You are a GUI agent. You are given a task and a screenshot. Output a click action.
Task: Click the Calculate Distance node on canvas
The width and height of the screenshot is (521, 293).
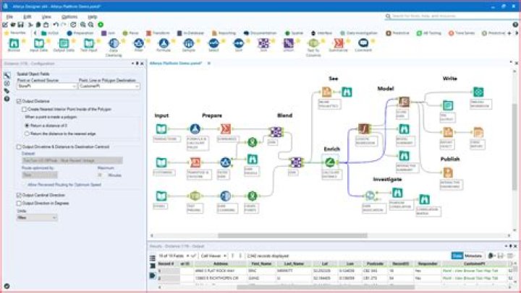tap(331, 163)
